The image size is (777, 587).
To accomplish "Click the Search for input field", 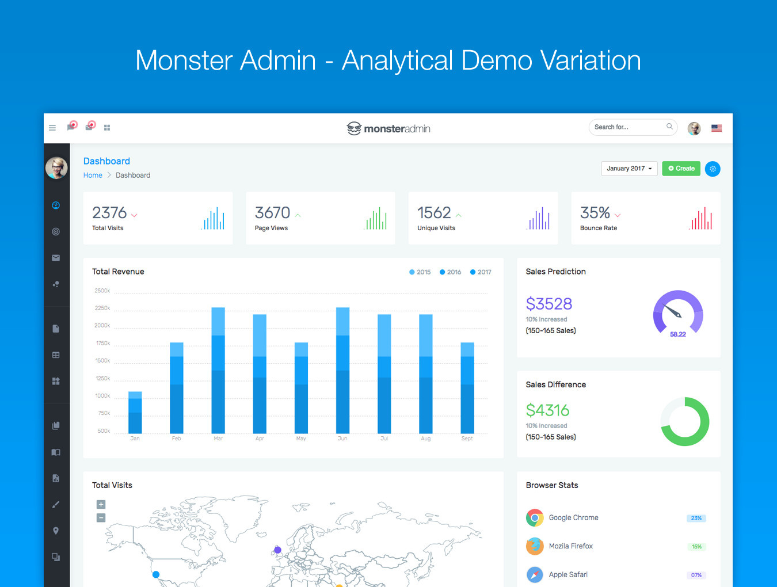I will 627,127.
